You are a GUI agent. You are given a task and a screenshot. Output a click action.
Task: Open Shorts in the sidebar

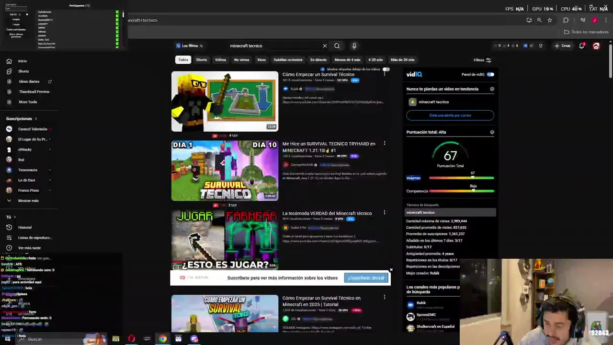coord(23,71)
